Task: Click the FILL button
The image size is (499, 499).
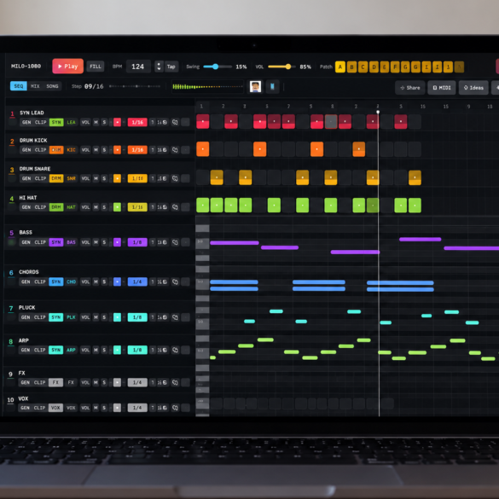Action: [x=96, y=67]
